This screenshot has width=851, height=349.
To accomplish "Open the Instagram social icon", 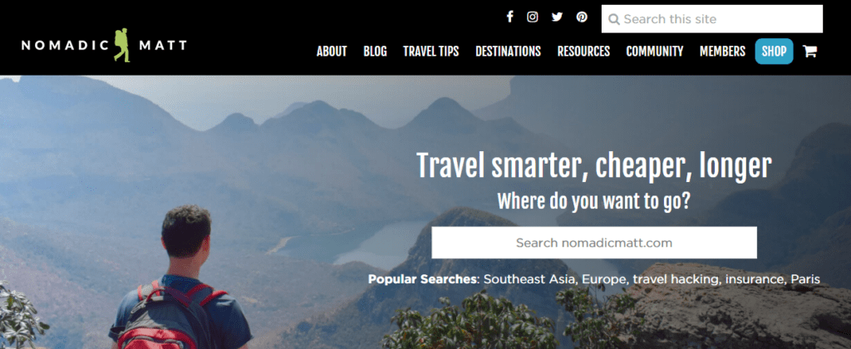I will 533,17.
